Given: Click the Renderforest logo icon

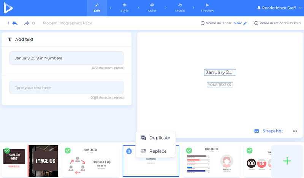Looking at the screenshot, I should coord(8,8).
